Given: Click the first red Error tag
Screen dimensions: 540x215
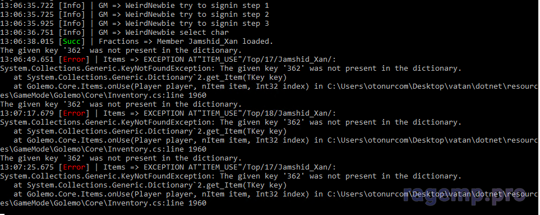Looking at the screenshot, I should click(73, 60).
